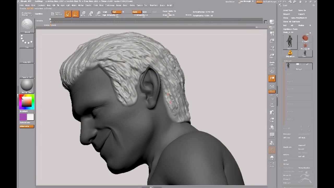
Task: Toggle the Transp transparency icon
Action: (272, 143)
